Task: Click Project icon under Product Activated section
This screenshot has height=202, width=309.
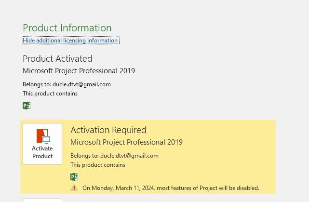Action: pos(27,106)
